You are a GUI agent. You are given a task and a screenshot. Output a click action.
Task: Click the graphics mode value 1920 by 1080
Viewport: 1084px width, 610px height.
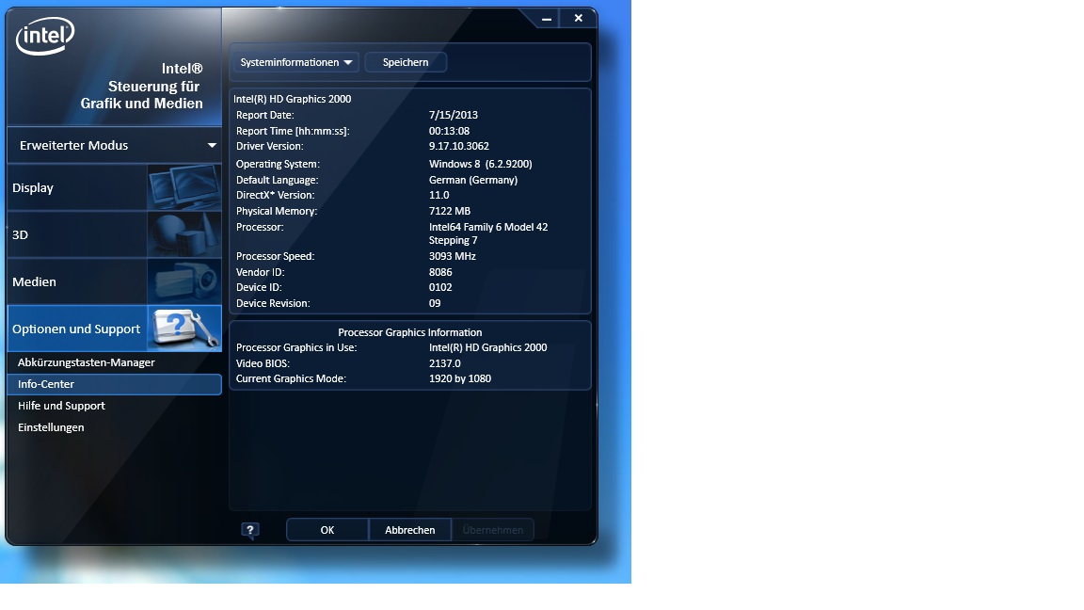tap(460, 378)
